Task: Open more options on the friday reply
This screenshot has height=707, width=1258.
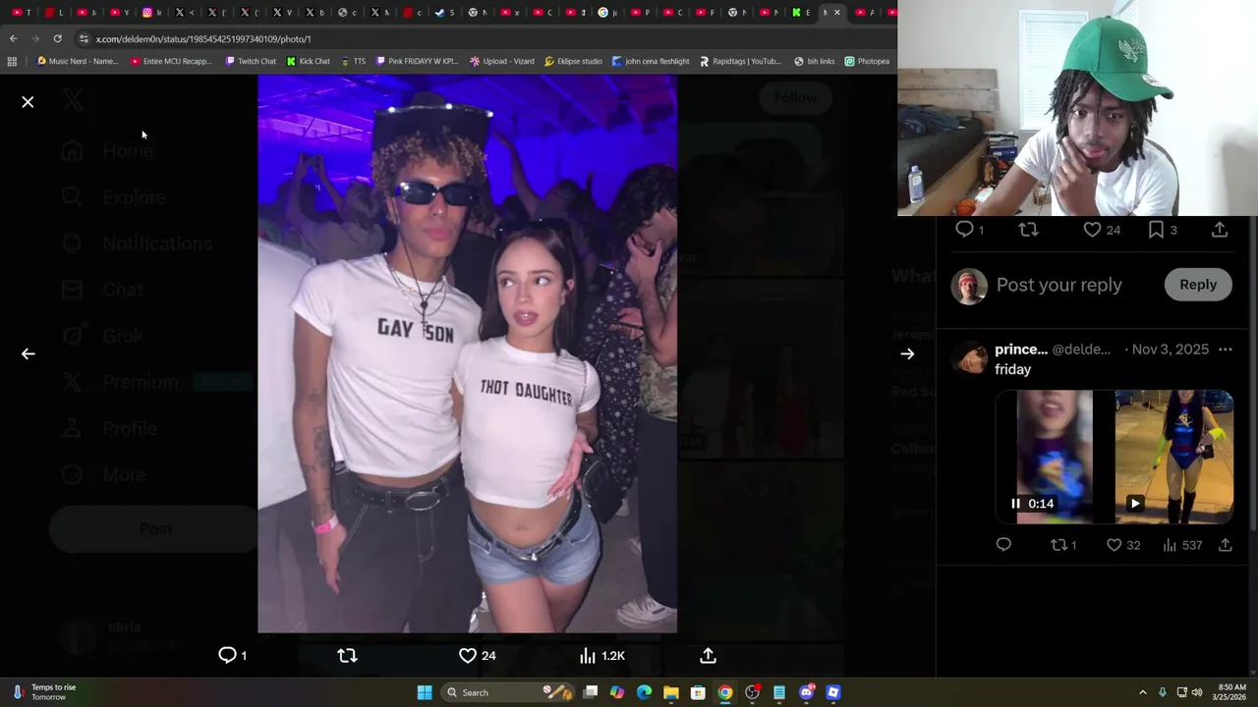Action: pos(1225,350)
